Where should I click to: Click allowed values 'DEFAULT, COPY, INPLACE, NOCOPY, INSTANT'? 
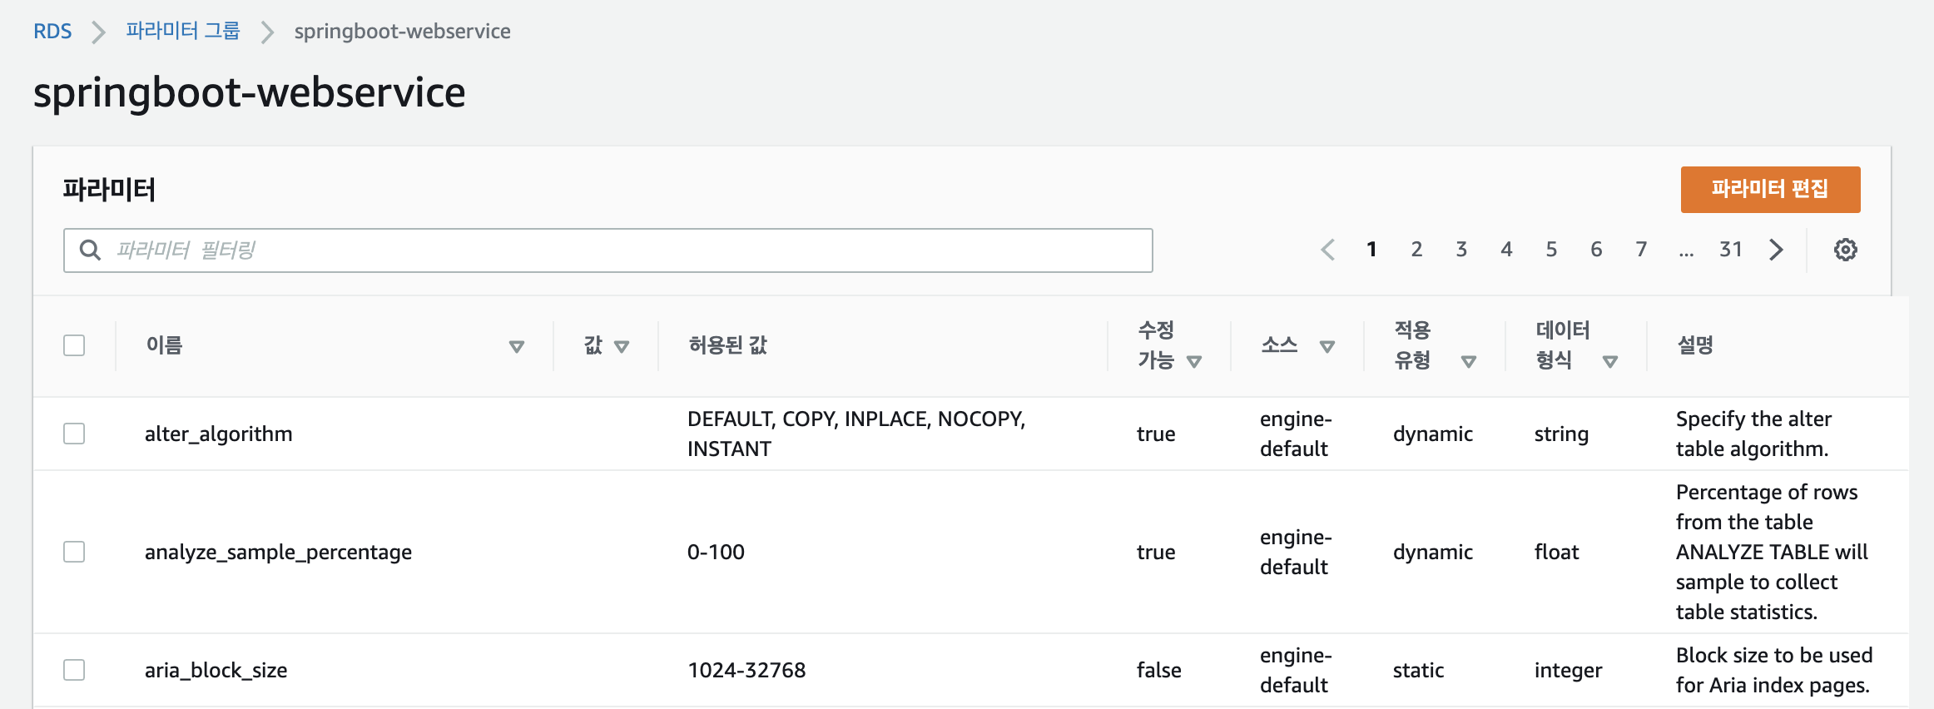856,434
